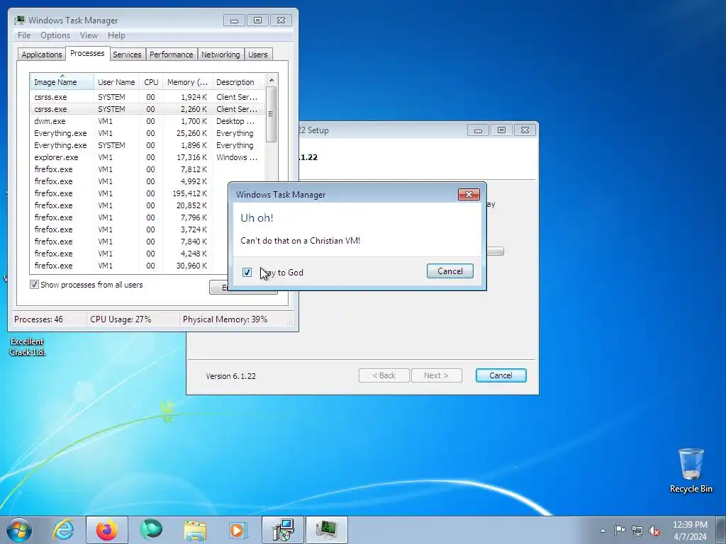This screenshot has width=726, height=544.
Task: Switch to the Performance tab
Action: click(172, 55)
